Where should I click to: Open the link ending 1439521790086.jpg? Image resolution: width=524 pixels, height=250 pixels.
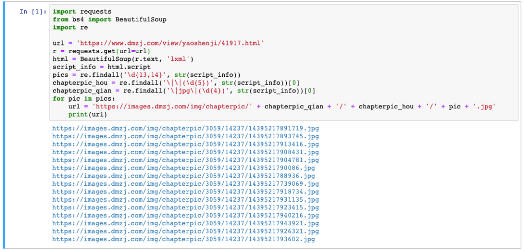pyautogui.click(x=183, y=168)
